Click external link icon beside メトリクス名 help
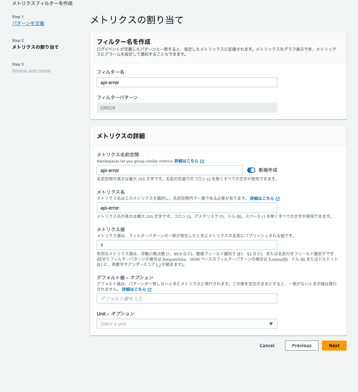This screenshot has width=358, height=392. tap(278, 199)
